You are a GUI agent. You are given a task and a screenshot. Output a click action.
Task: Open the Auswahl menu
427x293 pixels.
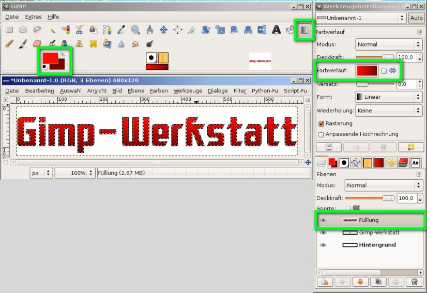pyautogui.click(x=70, y=90)
